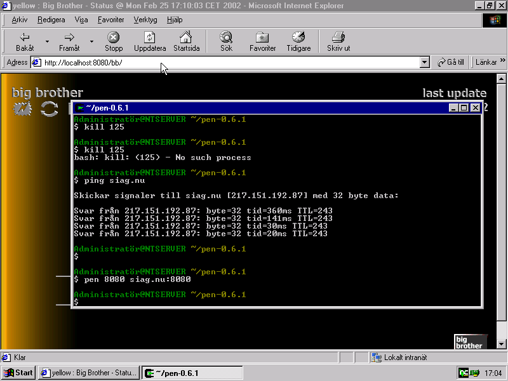Image resolution: width=508 pixels, height=381 pixels.
Task: Open the Hjälp menu
Action: point(175,20)
